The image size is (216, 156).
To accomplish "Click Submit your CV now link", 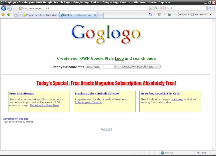I will click(88, 103).
